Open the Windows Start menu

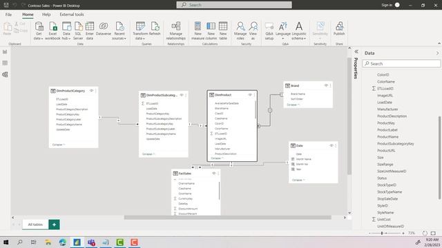(x=6, y=242)
